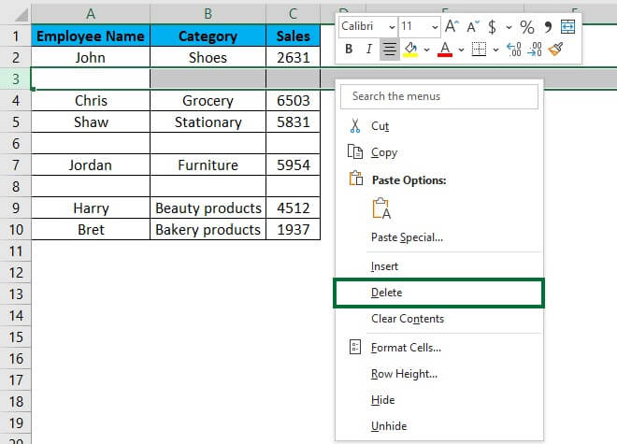Open Format Cells dialog from menu
617x444 pixels.
coord(406,348)
